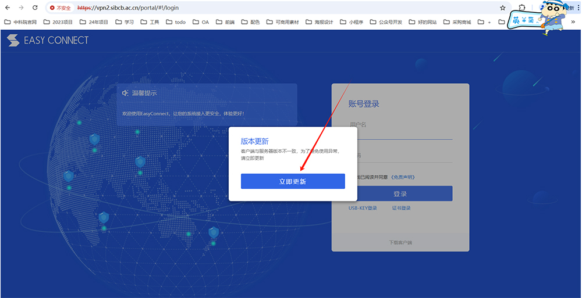Open the 可商用素材 bookmark folder
Screen dimensions: 582x298
click(x=283, y=22)
